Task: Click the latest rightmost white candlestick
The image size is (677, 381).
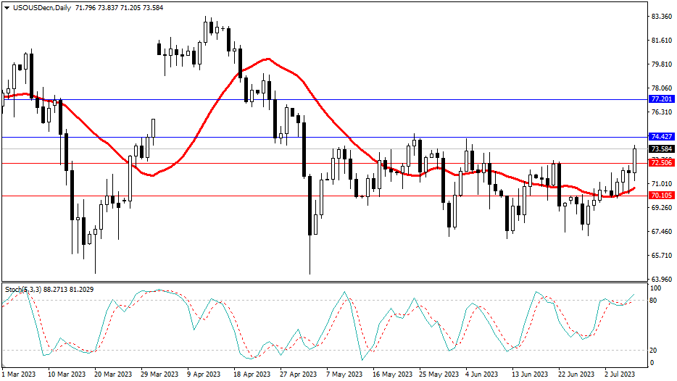Action: (x=635, y=161)
